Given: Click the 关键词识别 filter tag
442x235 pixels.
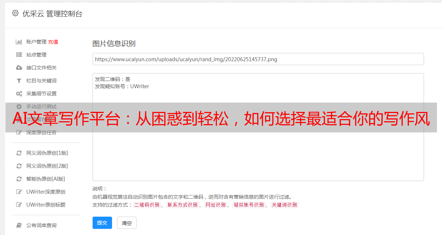Looking at the screenshot, I should click(285, 205).
